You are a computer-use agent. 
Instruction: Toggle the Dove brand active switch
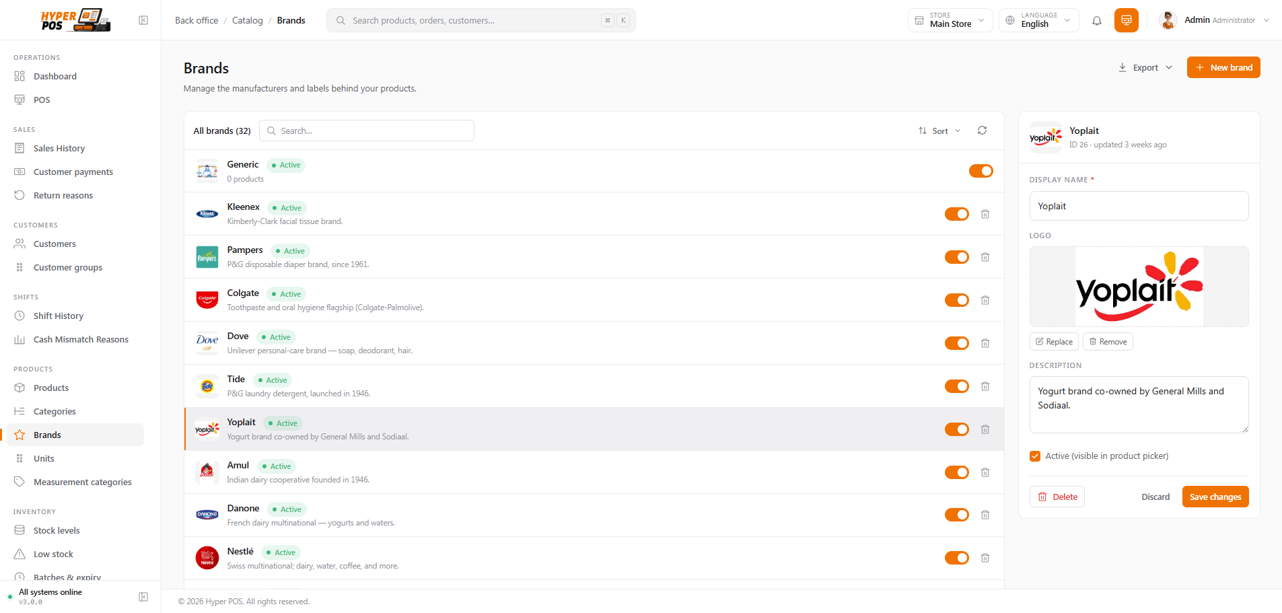(x=957, y=343)
